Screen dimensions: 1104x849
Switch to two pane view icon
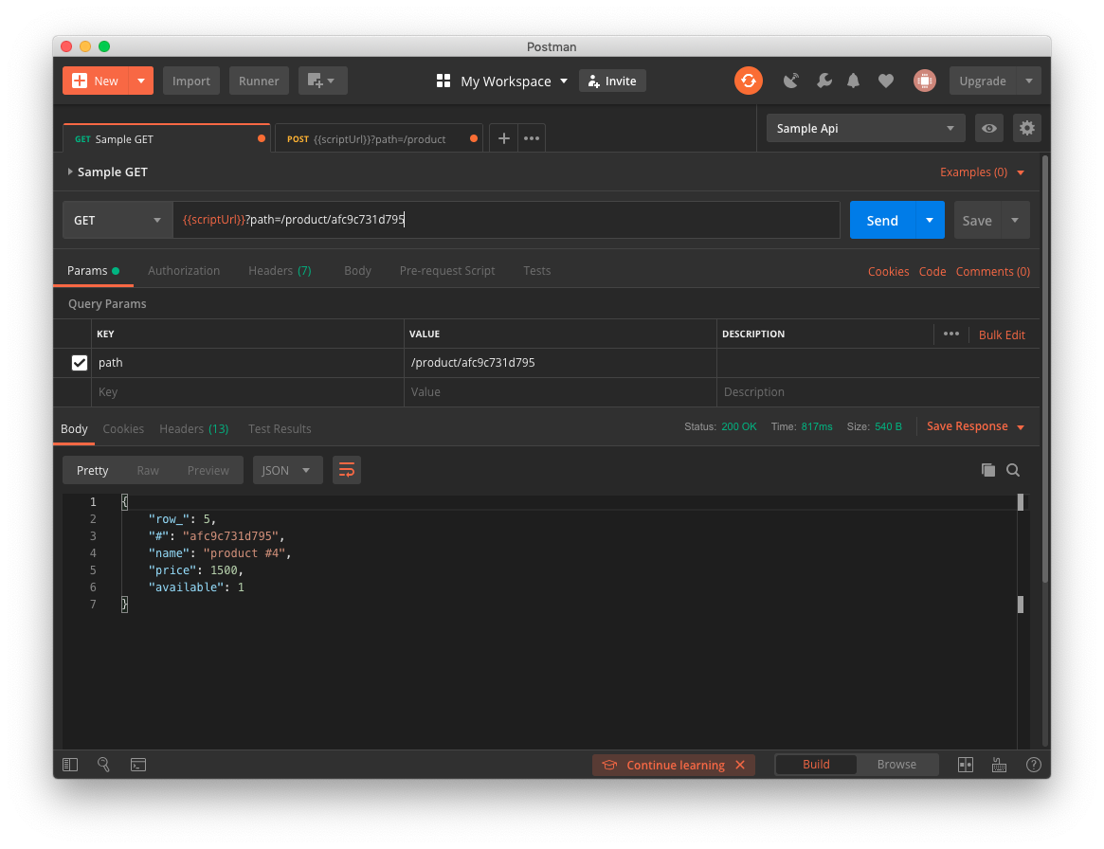coord(966,765)
